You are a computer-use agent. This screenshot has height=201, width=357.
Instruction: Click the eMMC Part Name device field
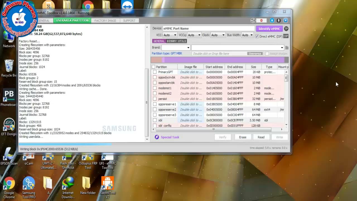pyautogui.click(x=209, y=28)
